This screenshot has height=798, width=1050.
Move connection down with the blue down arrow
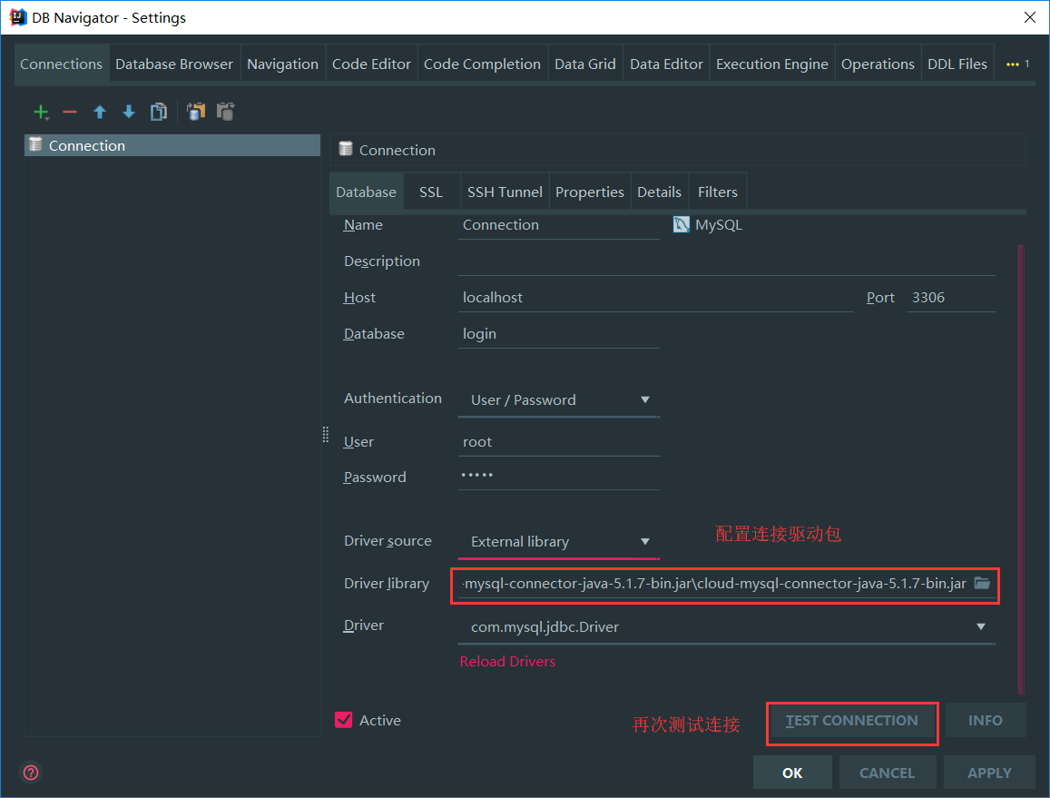tap(128, 112)
